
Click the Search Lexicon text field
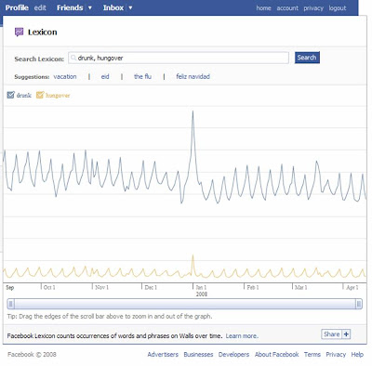coord(179,58)
